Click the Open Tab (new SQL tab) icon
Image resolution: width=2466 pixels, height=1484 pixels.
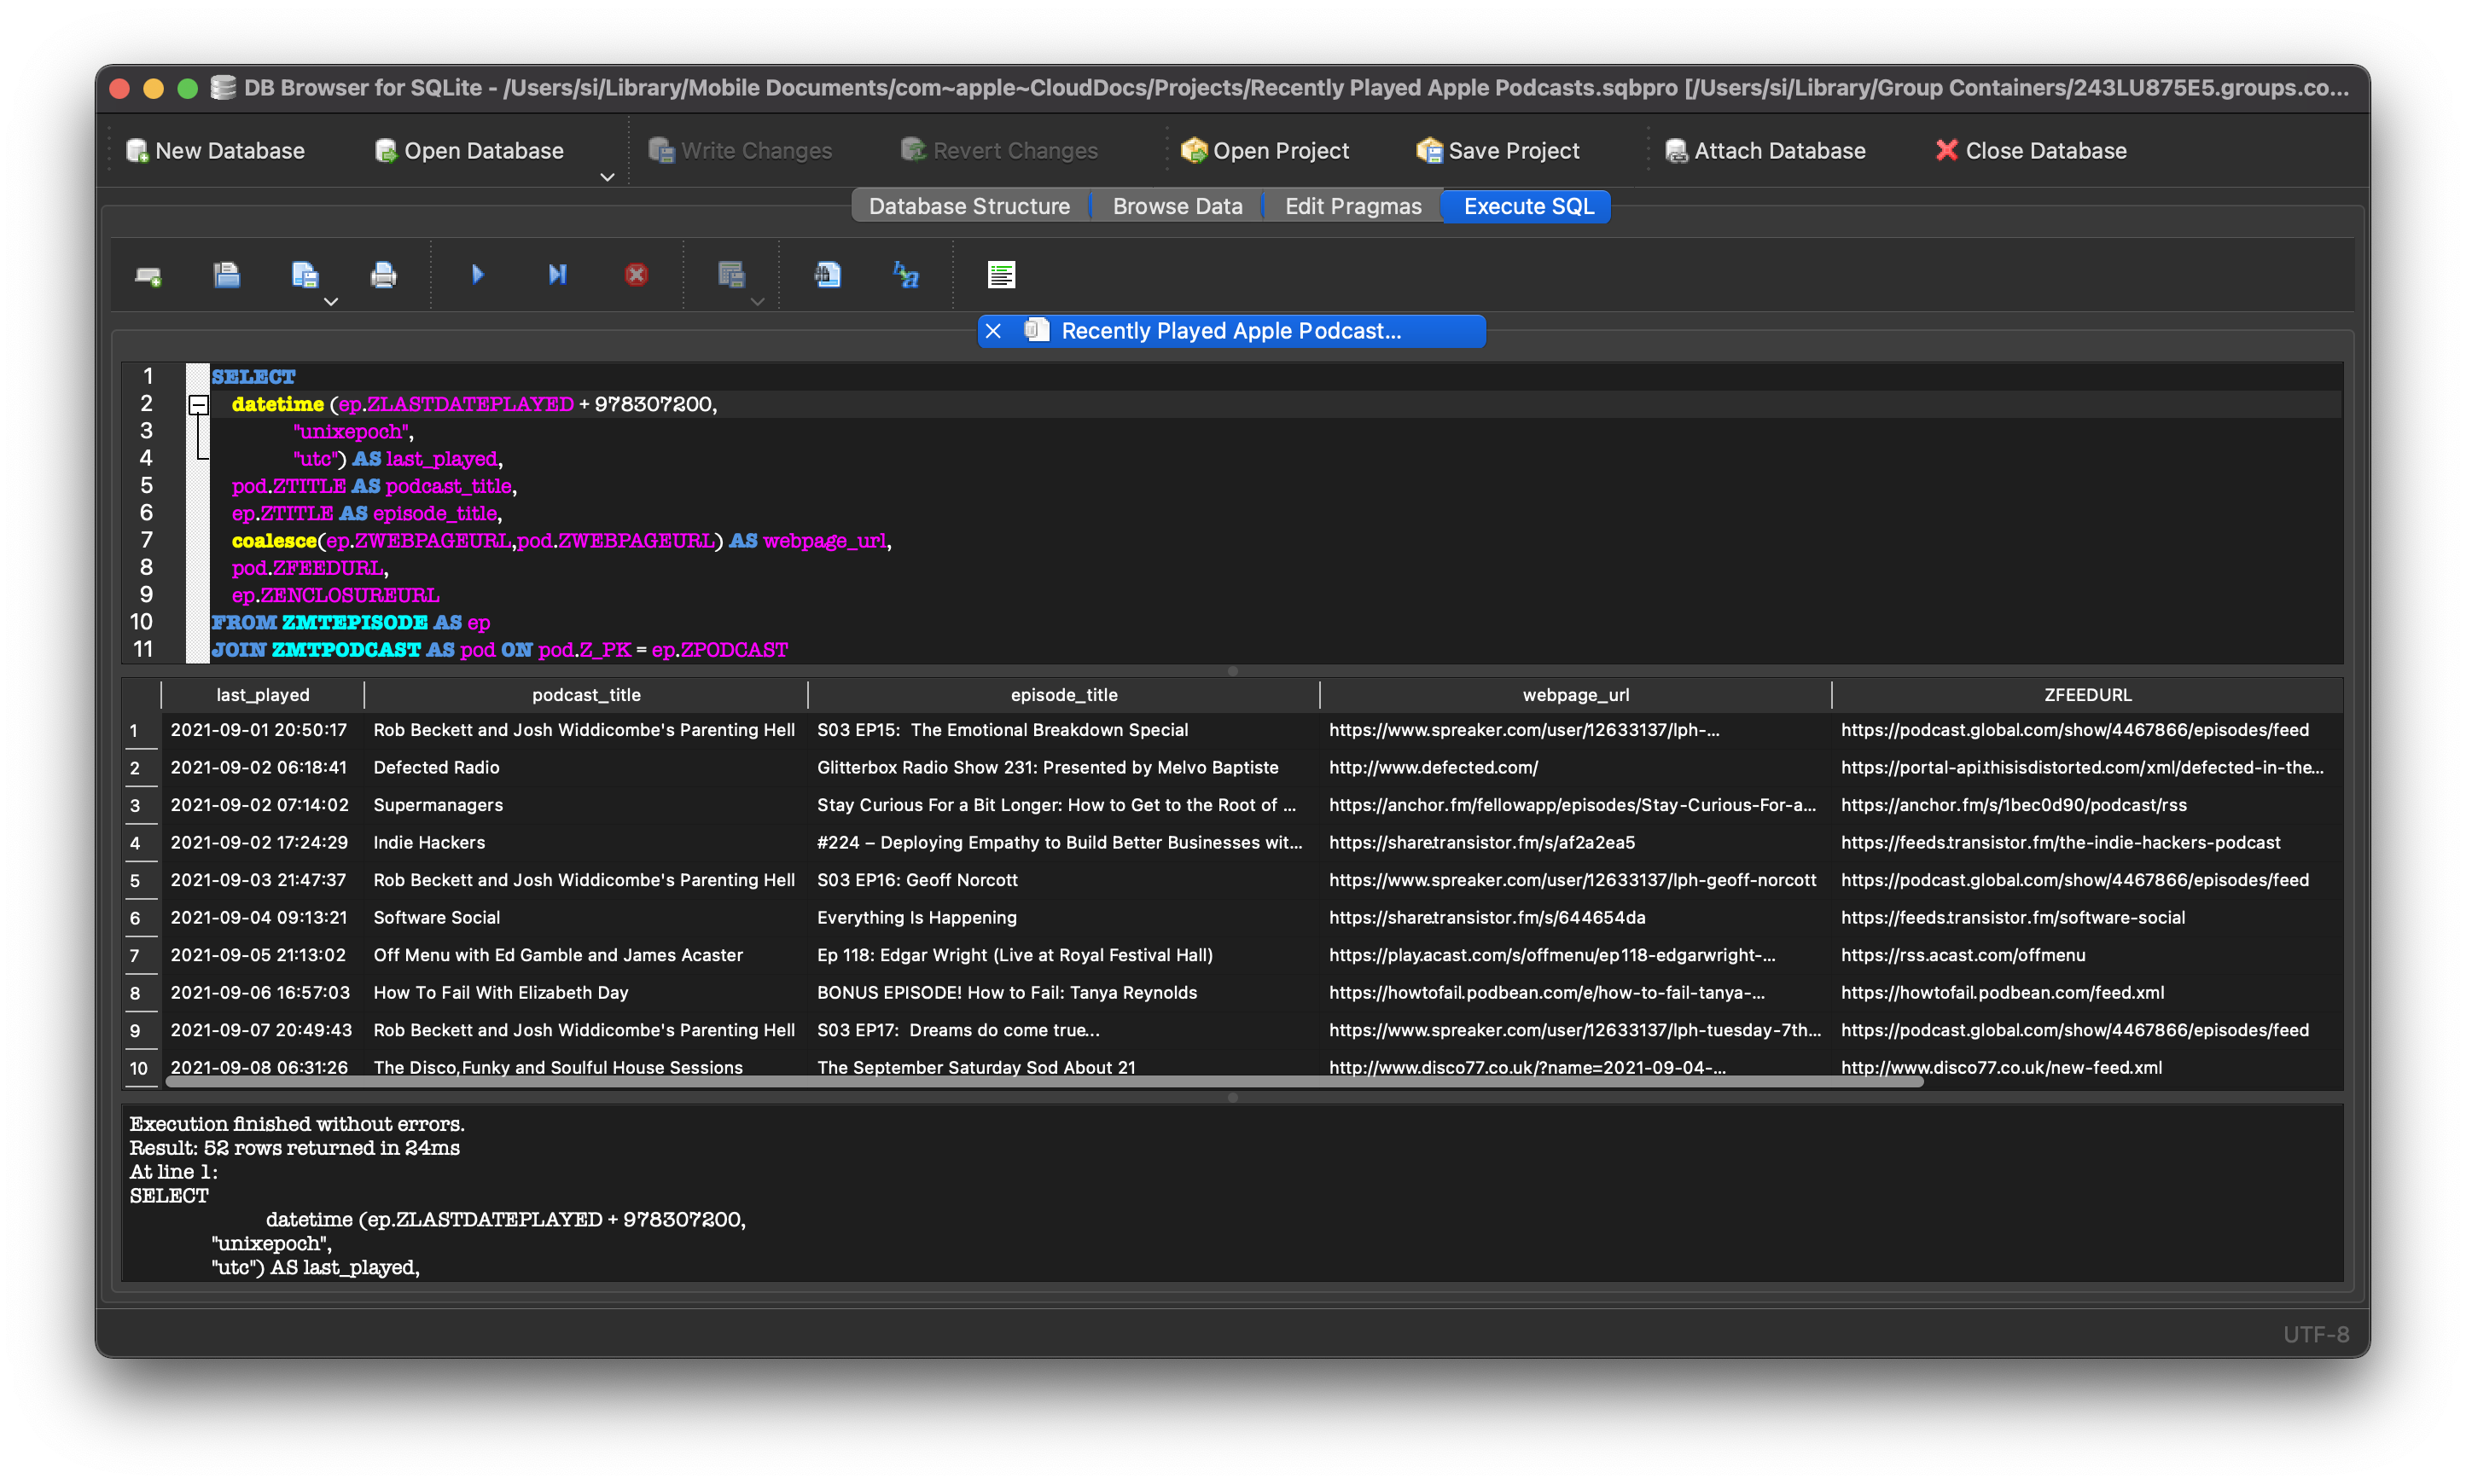(x=148, y=275)
